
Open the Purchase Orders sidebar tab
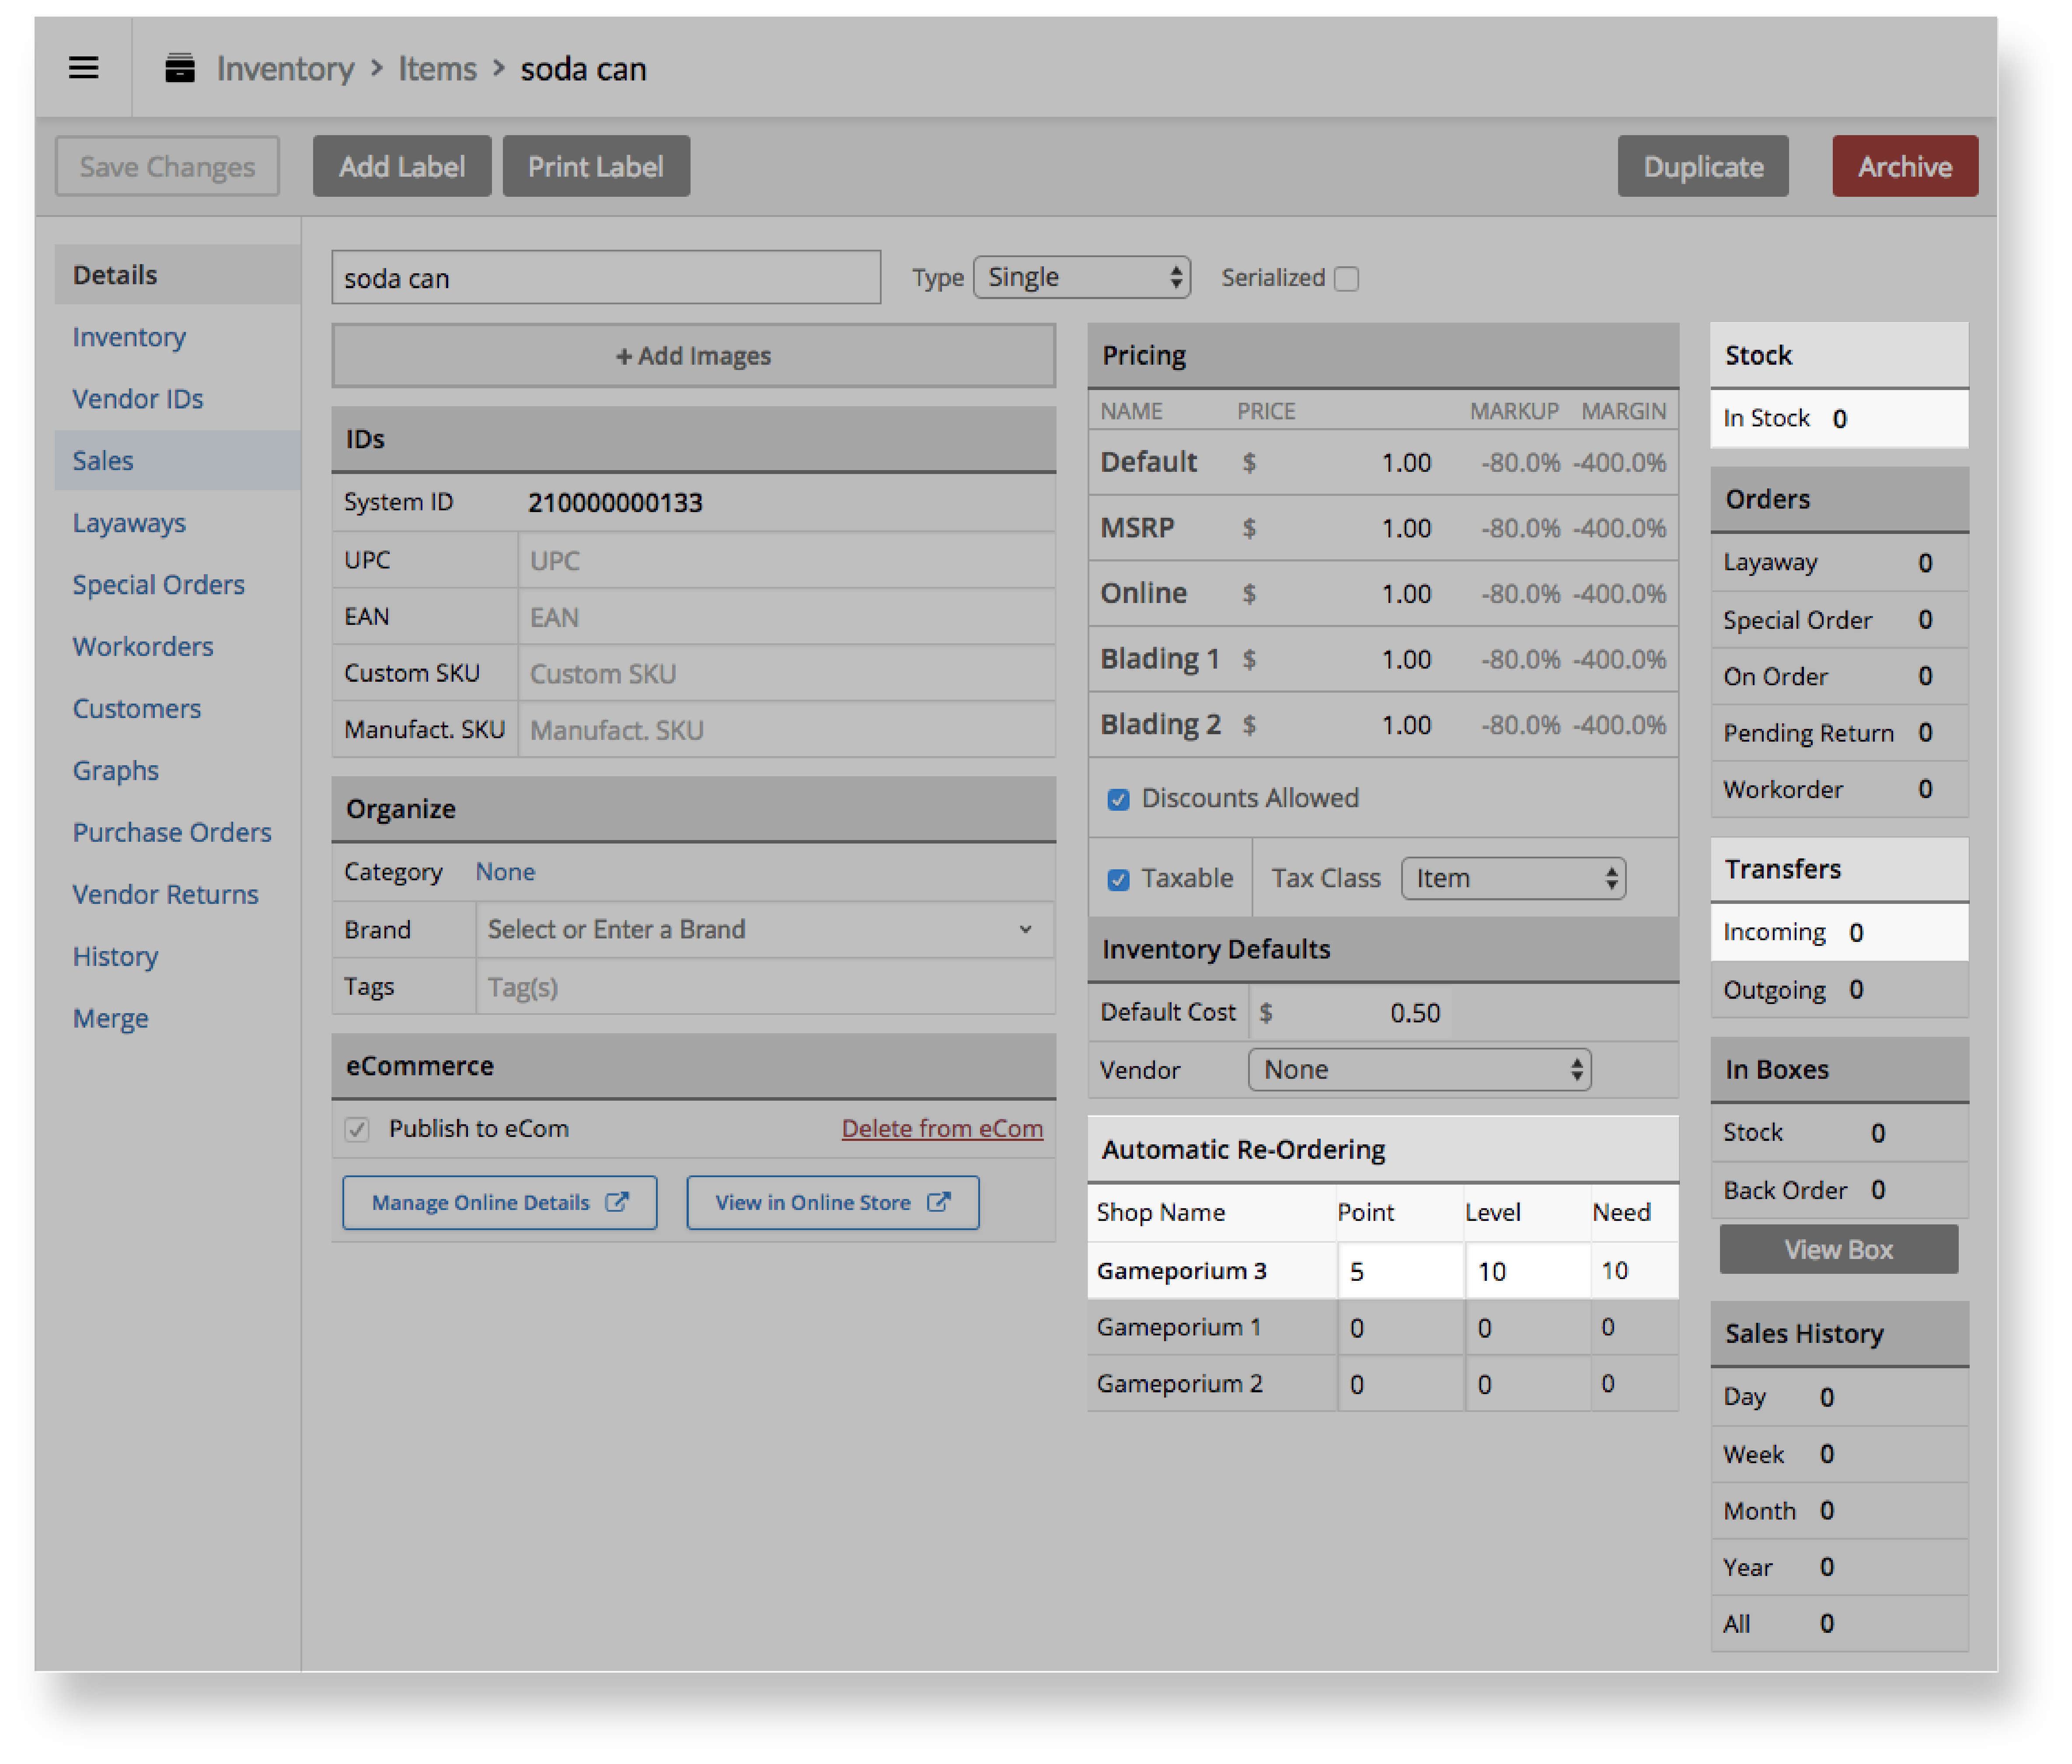point(172,832)
